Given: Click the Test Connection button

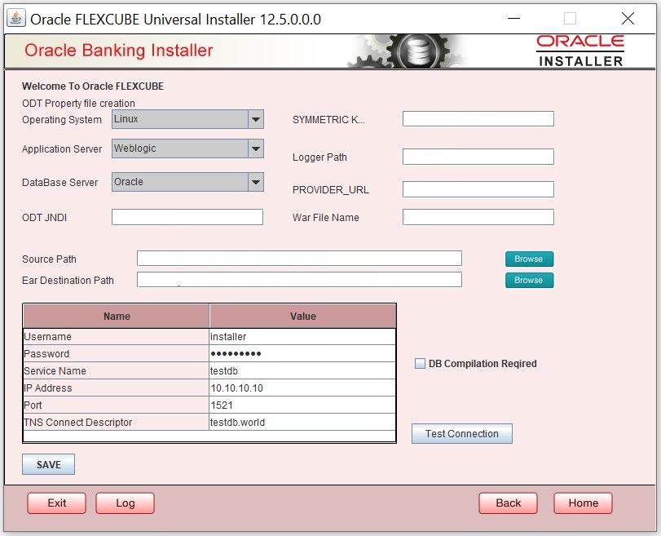Looking at the screenshot, I should [462, 433].
